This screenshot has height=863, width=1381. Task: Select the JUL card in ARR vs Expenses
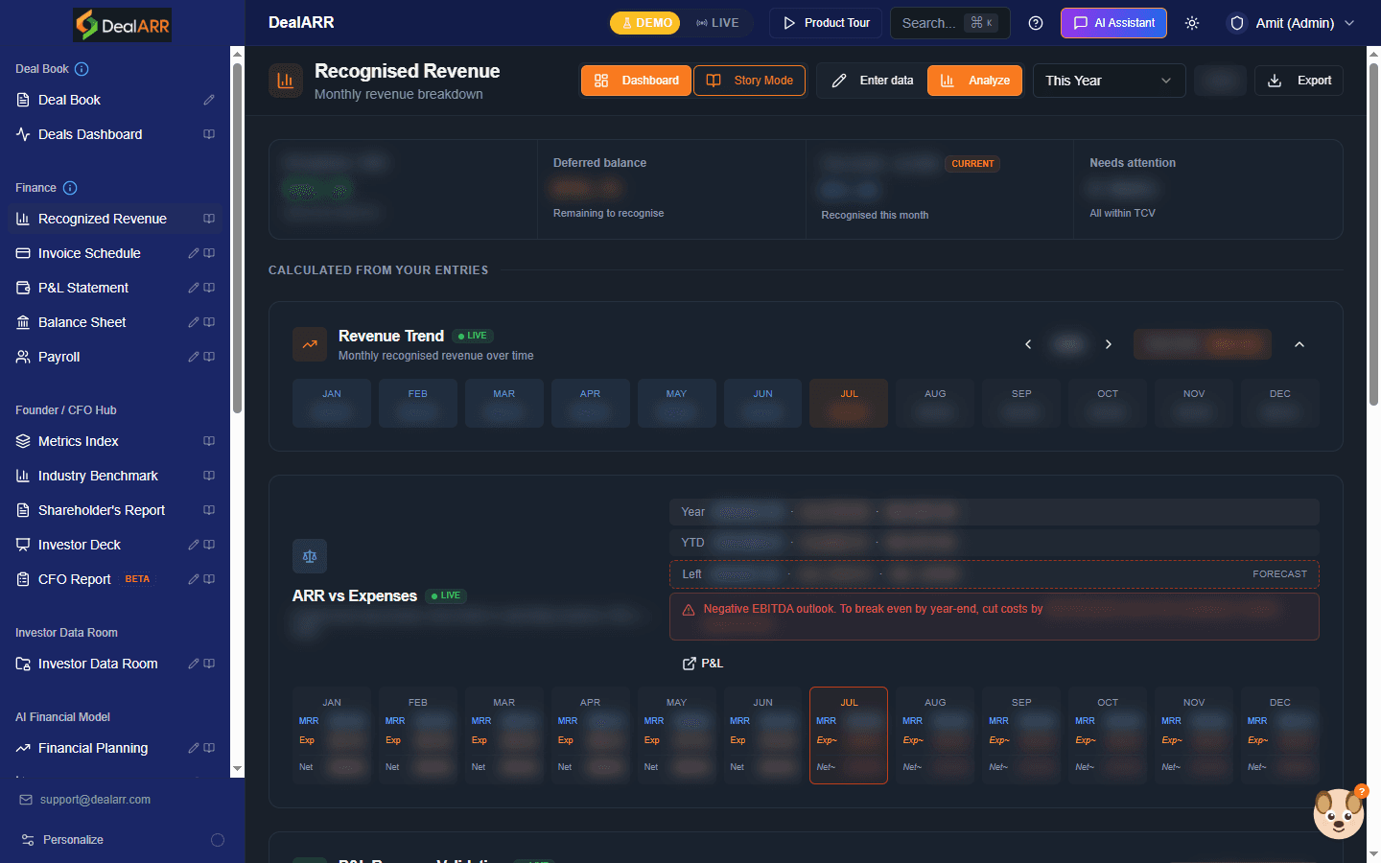tap(849, 735)
